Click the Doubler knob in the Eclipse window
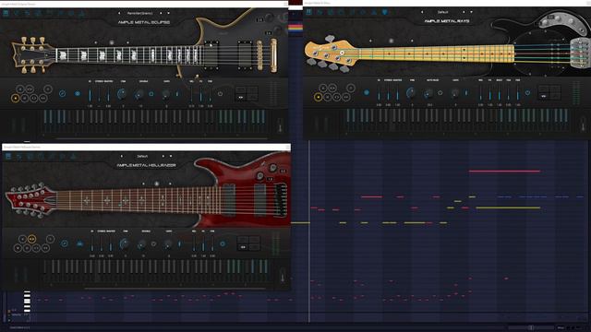This screenshot has height=332, width=591. click(139, 94)
